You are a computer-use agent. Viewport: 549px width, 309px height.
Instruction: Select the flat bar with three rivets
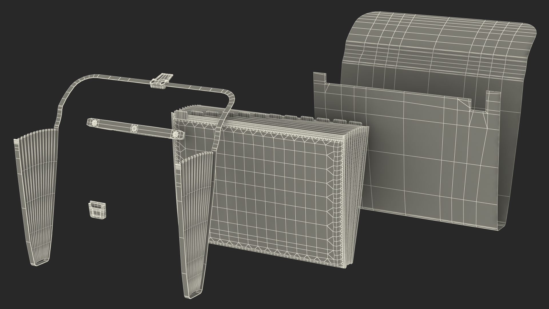[136, 129]
